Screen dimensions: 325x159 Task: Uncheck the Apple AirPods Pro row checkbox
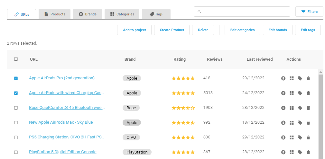tap(16, 78)
